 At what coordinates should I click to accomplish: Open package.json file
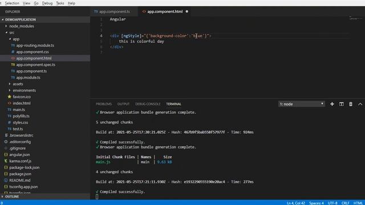[45, 174]
